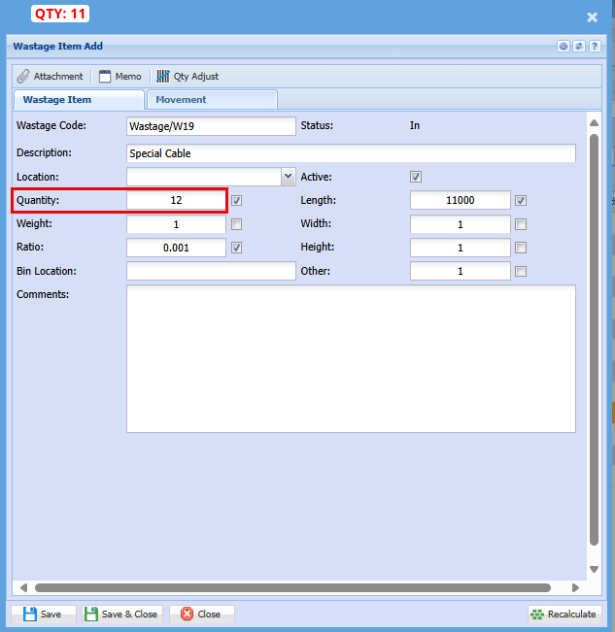Click the refresh arrows icon in header
Image resolution: width=615 pixels, height=632 pixels.
(579, 46)
